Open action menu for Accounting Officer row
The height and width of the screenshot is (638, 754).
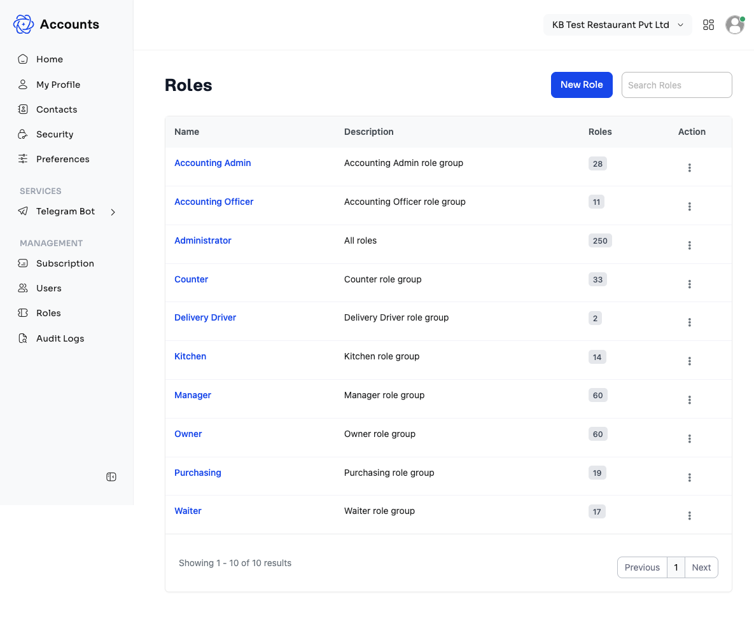pyautogui.click(x=689, y=207)
